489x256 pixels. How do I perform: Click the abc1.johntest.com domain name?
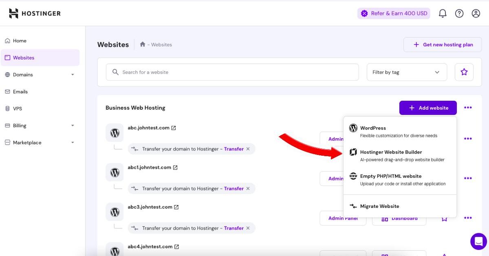pyautogui.click(x=149, y=167)
